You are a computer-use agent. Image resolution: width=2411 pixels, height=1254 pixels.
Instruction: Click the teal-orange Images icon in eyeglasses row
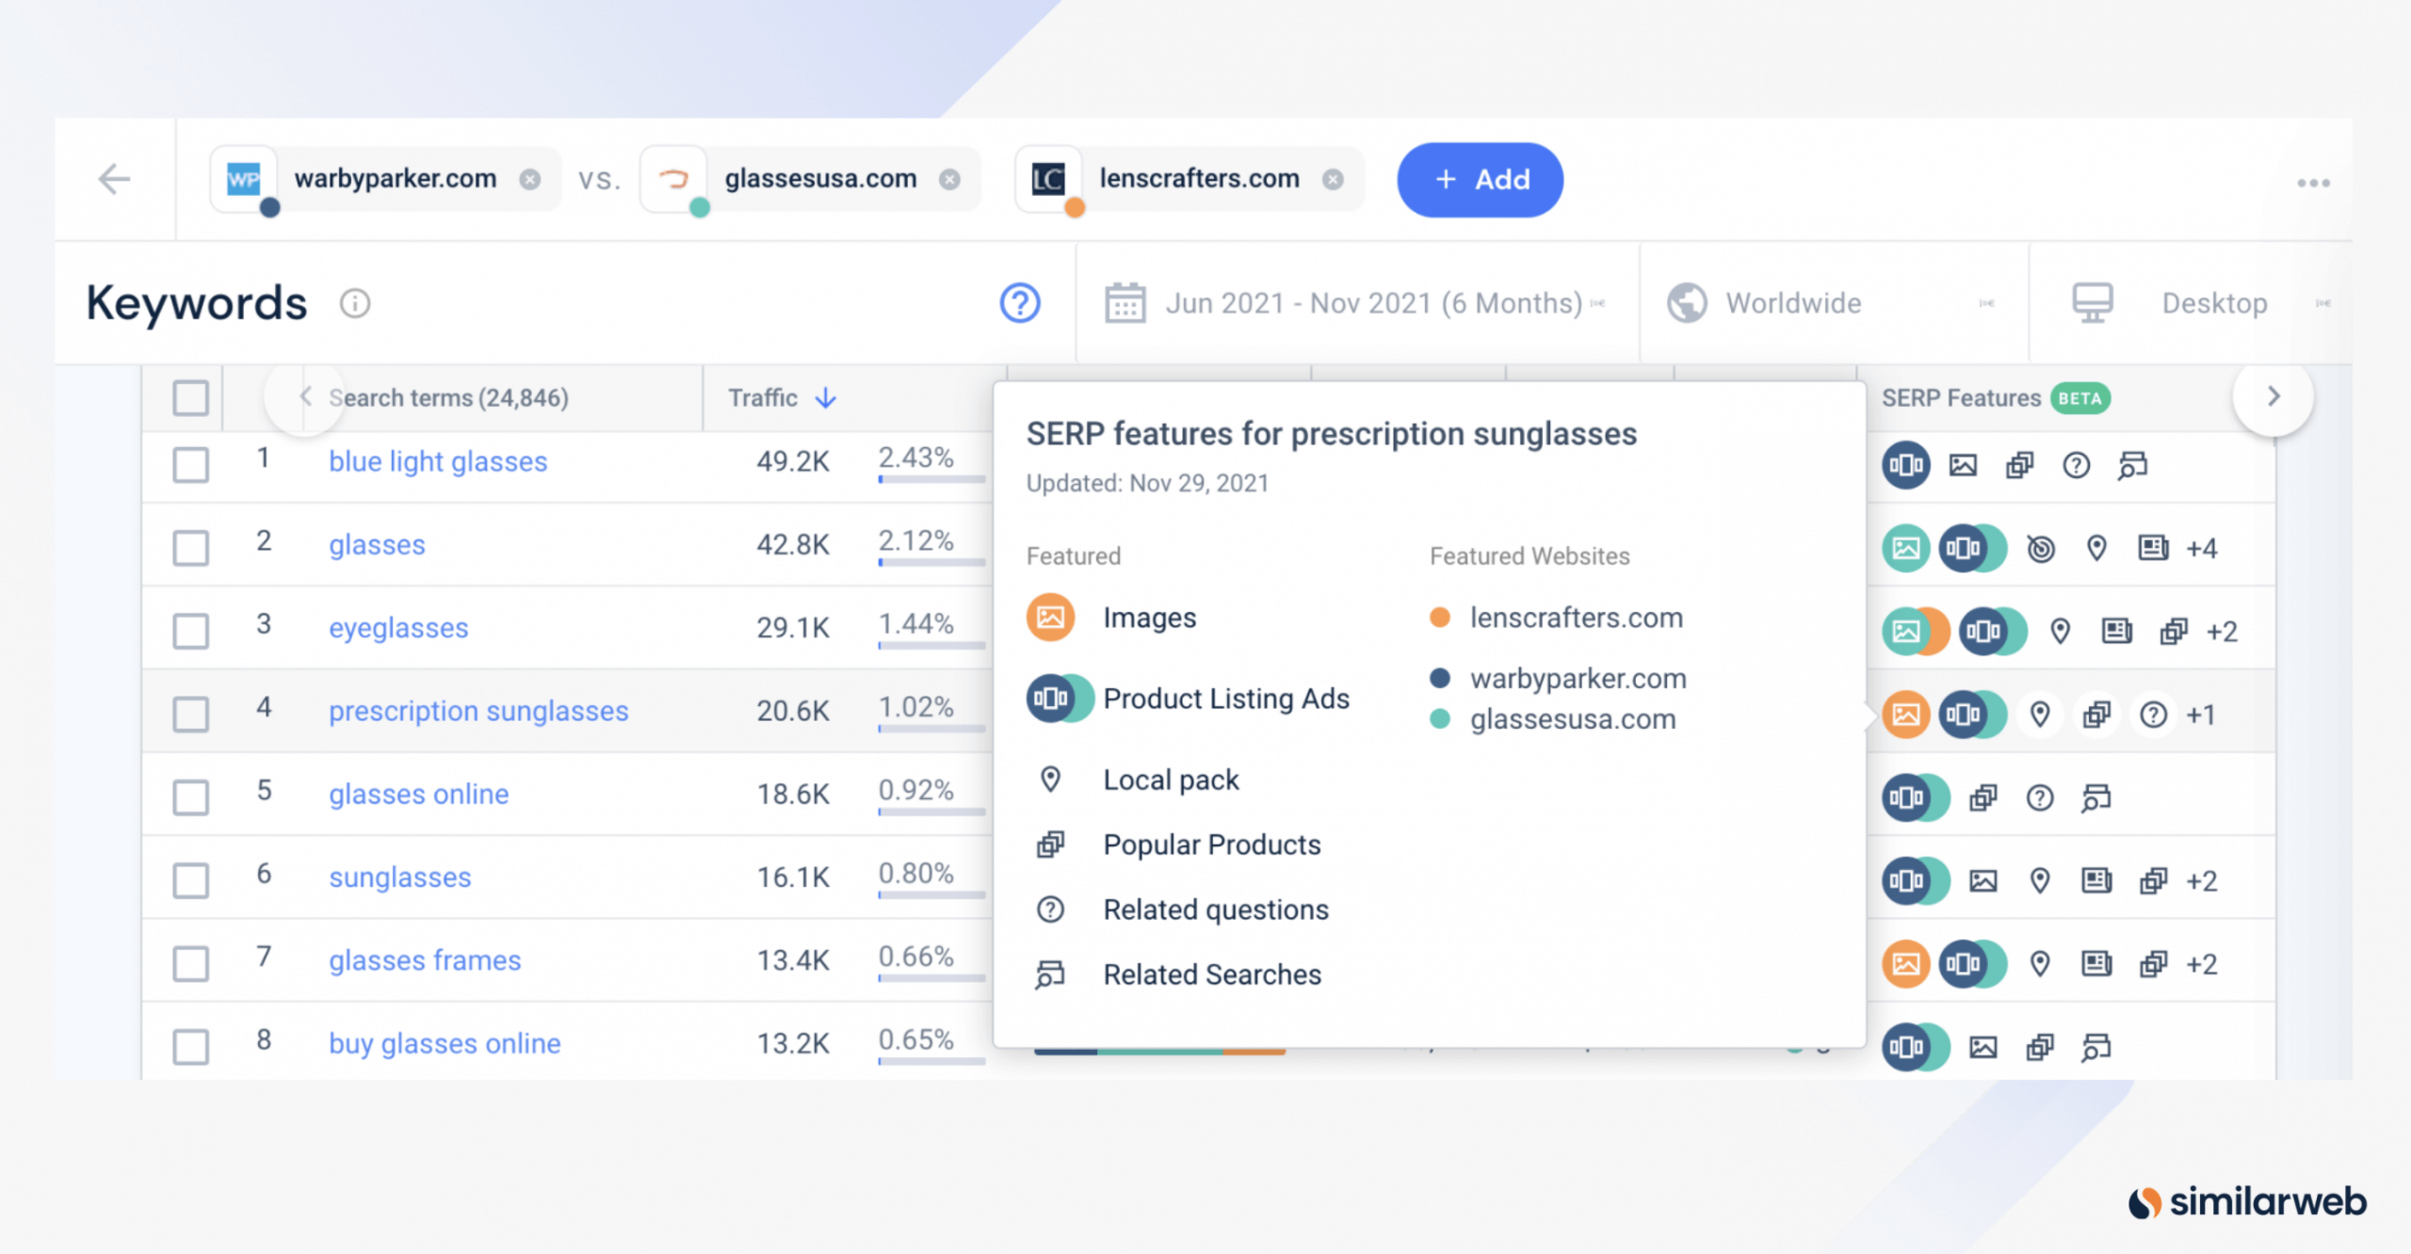(1915, 631)
